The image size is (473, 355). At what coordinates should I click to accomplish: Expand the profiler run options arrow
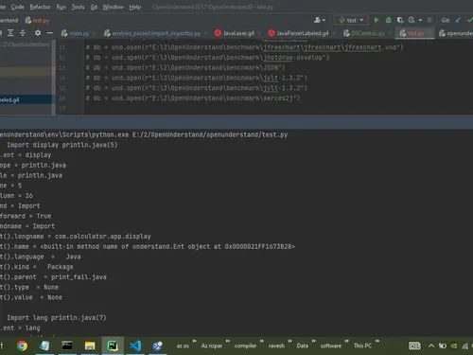click(x=420, y=20)
